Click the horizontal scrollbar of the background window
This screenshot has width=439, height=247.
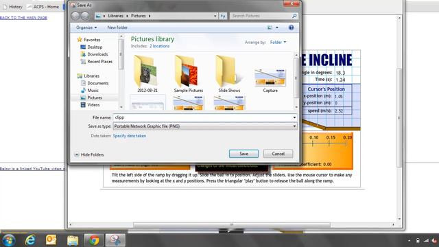click(x=232, y=224)
